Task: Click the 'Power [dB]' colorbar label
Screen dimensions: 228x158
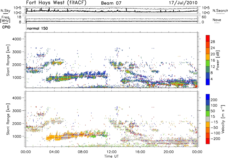Action: (x=217, y=60)
